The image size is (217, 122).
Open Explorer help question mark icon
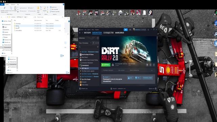(63, 4)
